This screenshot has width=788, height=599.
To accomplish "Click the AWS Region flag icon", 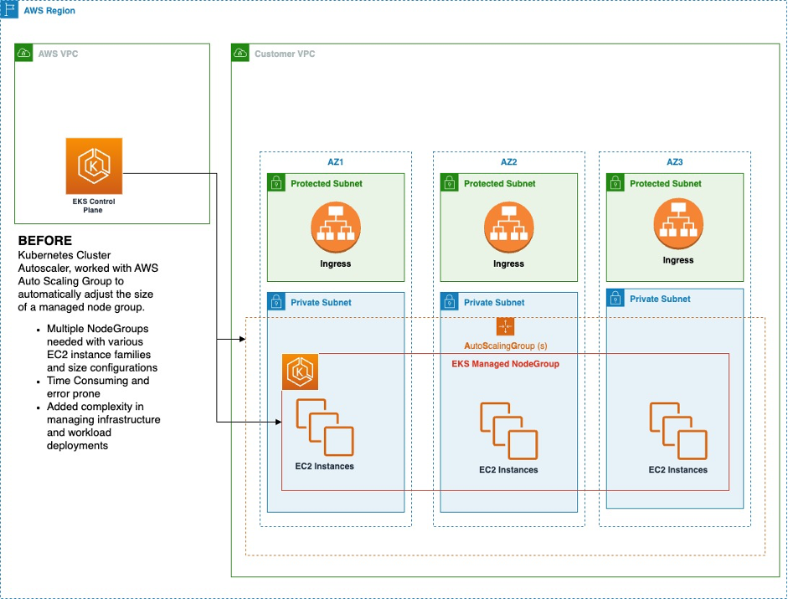I will [11, 10].
